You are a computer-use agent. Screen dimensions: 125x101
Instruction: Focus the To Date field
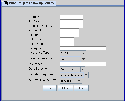pyautogui.click(x=72, y=22)
